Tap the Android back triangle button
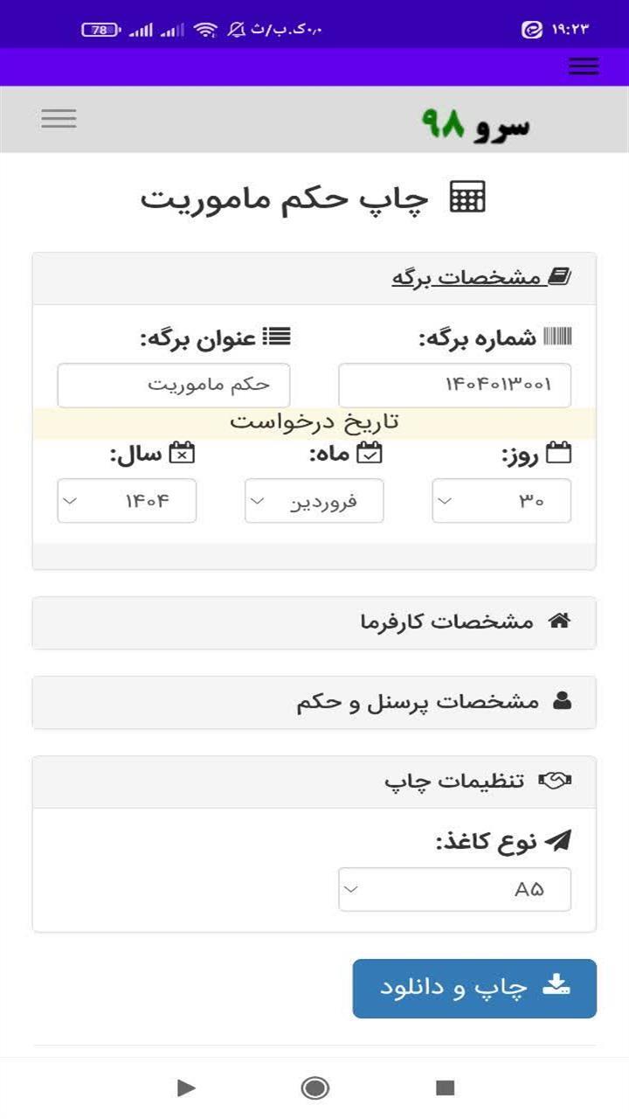This screenshot has height=1119, width=629. (x=186, y=1088)
